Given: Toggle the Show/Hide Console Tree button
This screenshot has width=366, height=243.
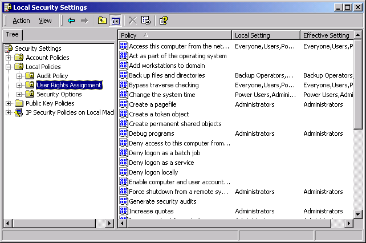Looking at the screenshot, I should tap(116, 21).
